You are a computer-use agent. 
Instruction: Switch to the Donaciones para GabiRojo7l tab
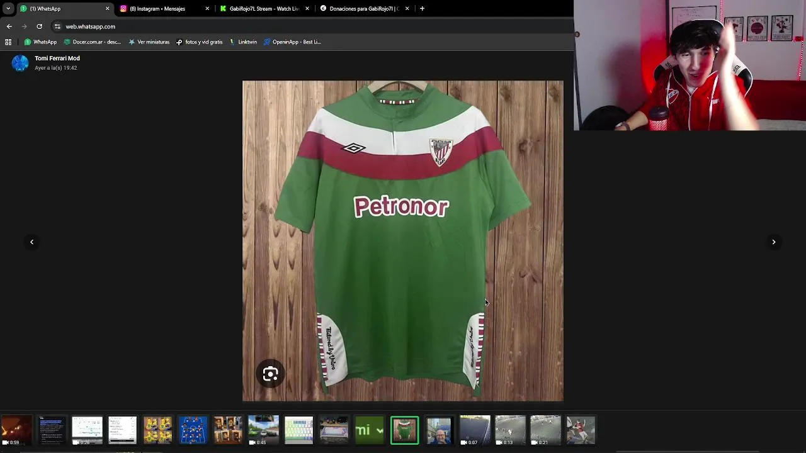[x=364, y=9]
